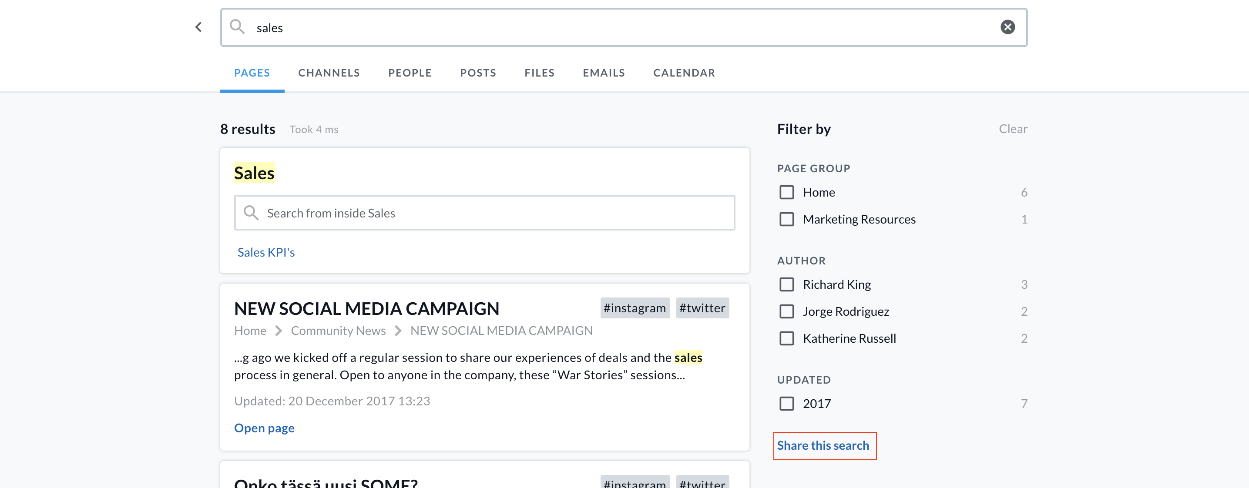The height and width of the screenshot is (488, 1249).
Task: Click the Search from inside Sales field
Action: [x=485, y=213]
